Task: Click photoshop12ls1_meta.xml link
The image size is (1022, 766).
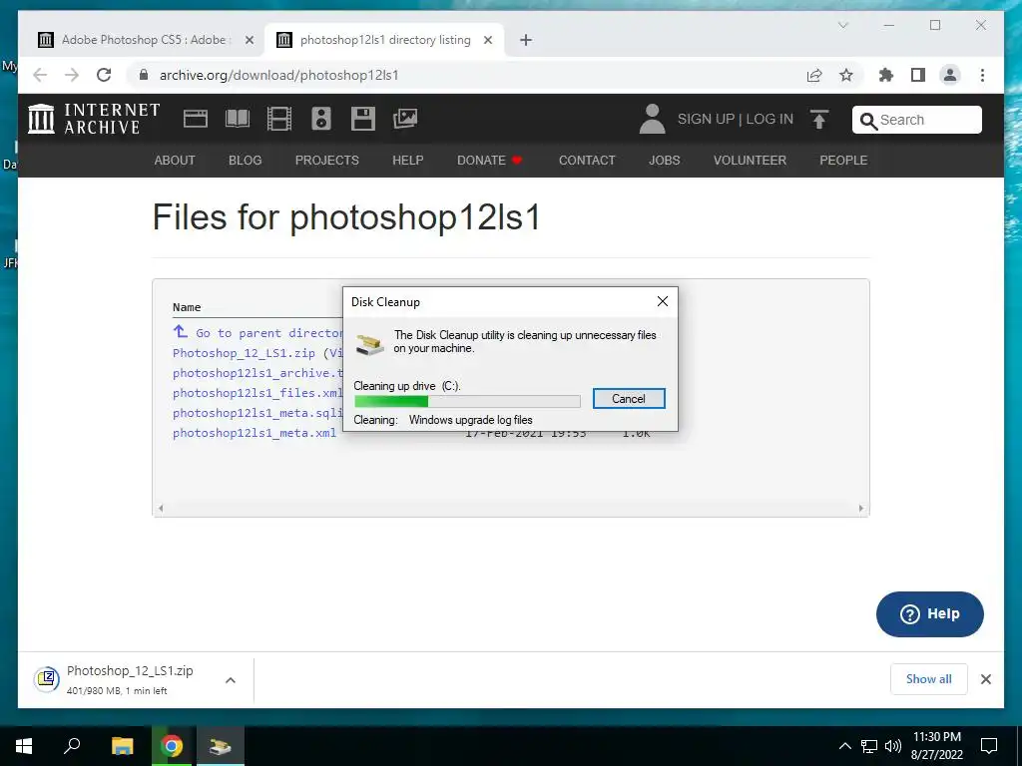Action: [255, 433]
